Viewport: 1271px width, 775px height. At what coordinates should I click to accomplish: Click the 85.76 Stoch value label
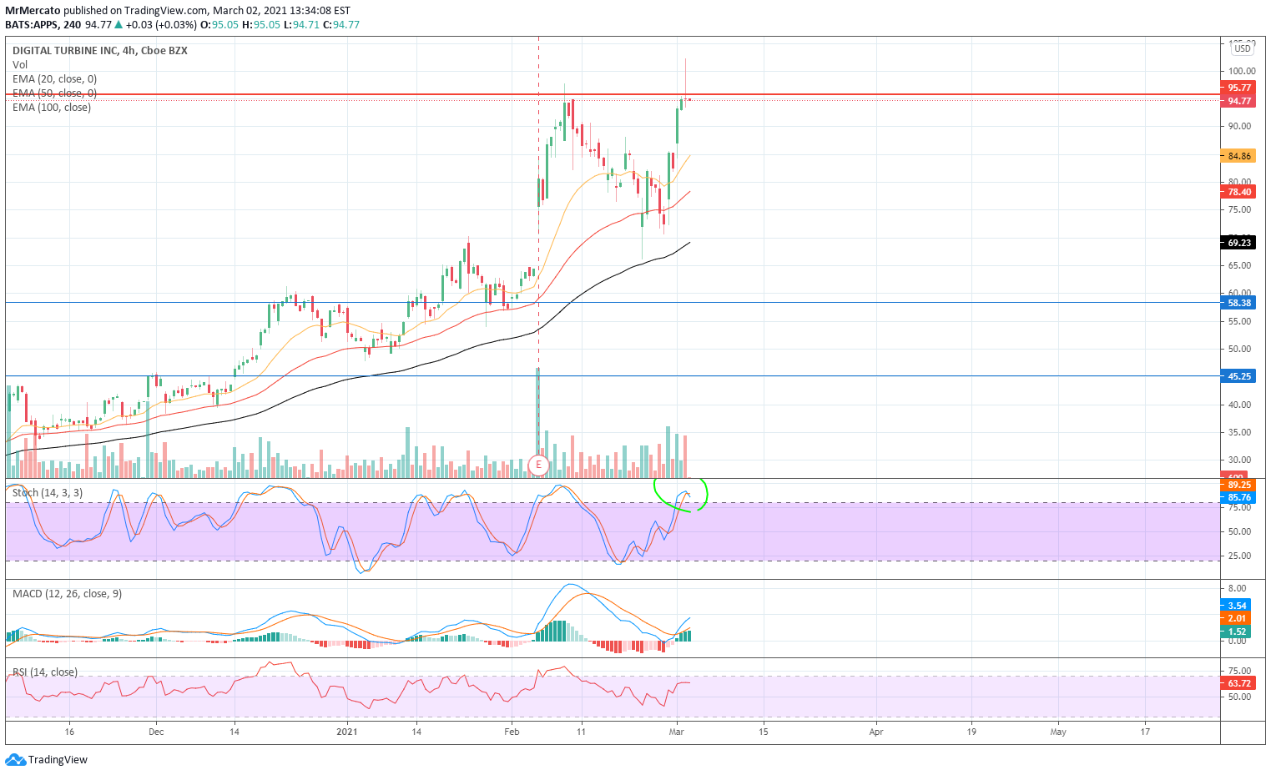click(x=1239, y=497)
